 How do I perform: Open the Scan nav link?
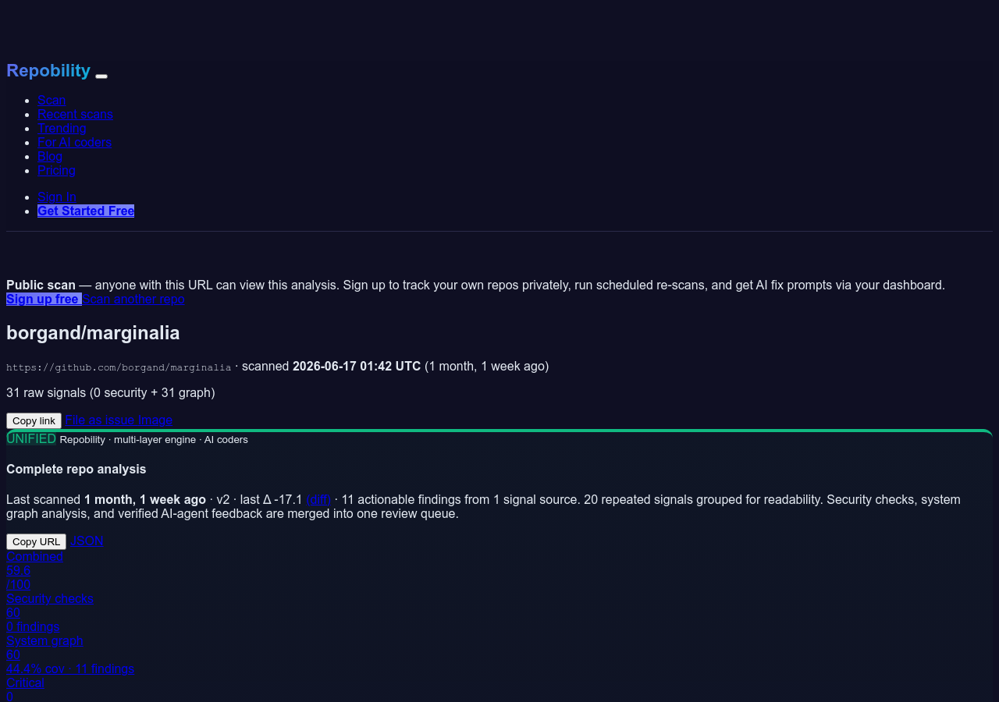[52, 100]
